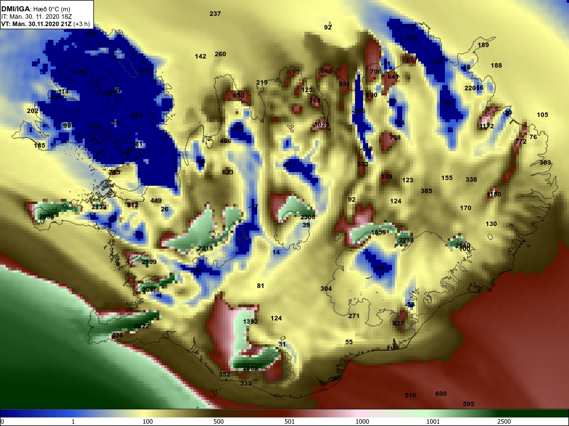The height and width of the screenshot is (426, 569).
Task: Click the map value '105'
Action: tap(542, 115)
